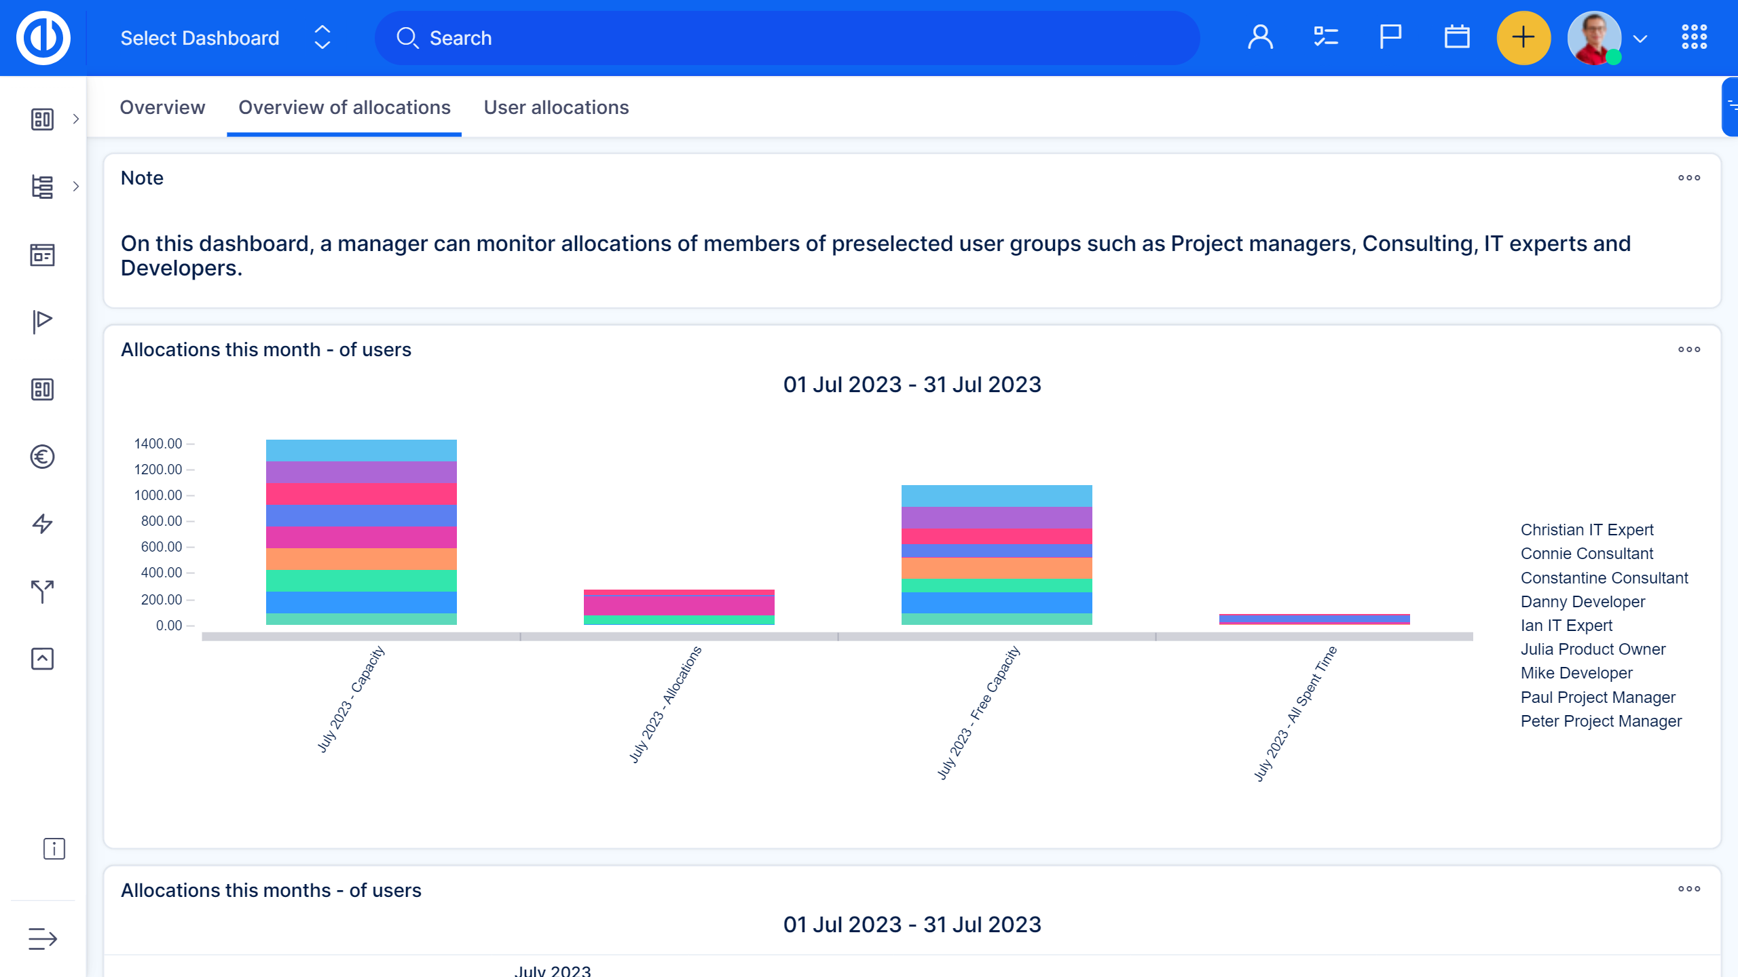The height and width of the screenshot is (977, 1738).
Task: Click the yellow plus add button
Action: point(1523,37)
